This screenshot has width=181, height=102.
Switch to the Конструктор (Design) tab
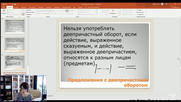(32, 7)
